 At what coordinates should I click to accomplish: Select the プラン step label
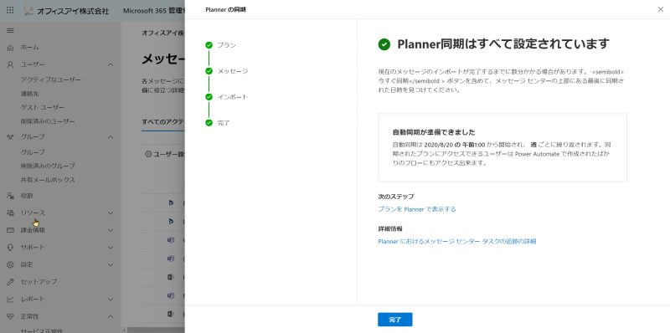pos(226,45)
